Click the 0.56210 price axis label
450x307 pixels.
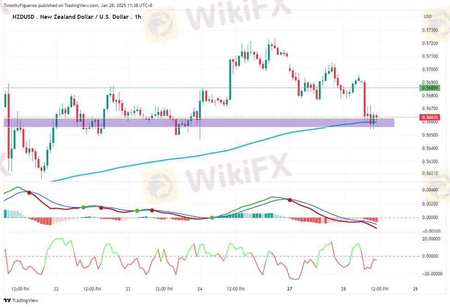pyautogui.click(x=430, y=173)
